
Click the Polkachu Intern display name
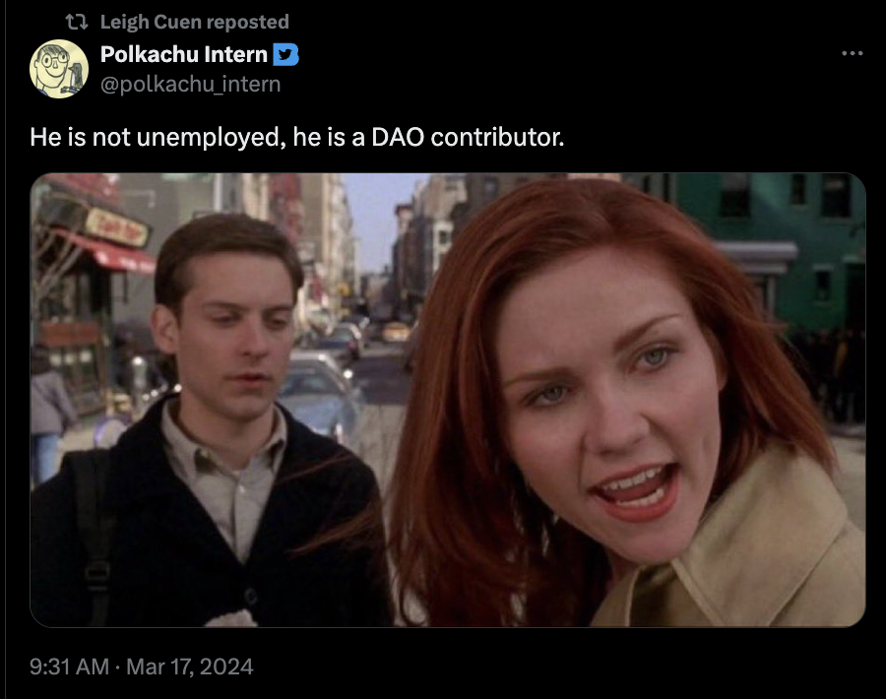(184, 55)
